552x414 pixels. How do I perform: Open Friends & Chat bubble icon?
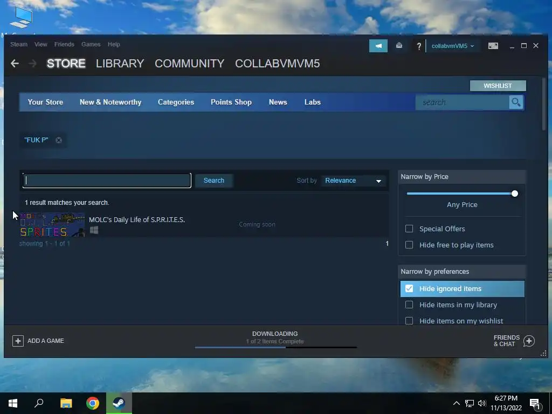tap(529, 341)
